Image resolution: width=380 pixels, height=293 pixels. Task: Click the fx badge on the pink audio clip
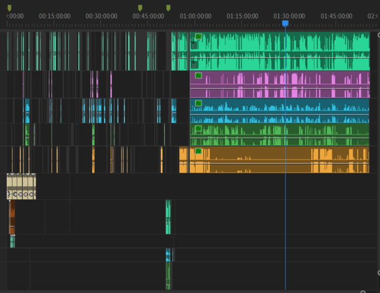[198, 75]
